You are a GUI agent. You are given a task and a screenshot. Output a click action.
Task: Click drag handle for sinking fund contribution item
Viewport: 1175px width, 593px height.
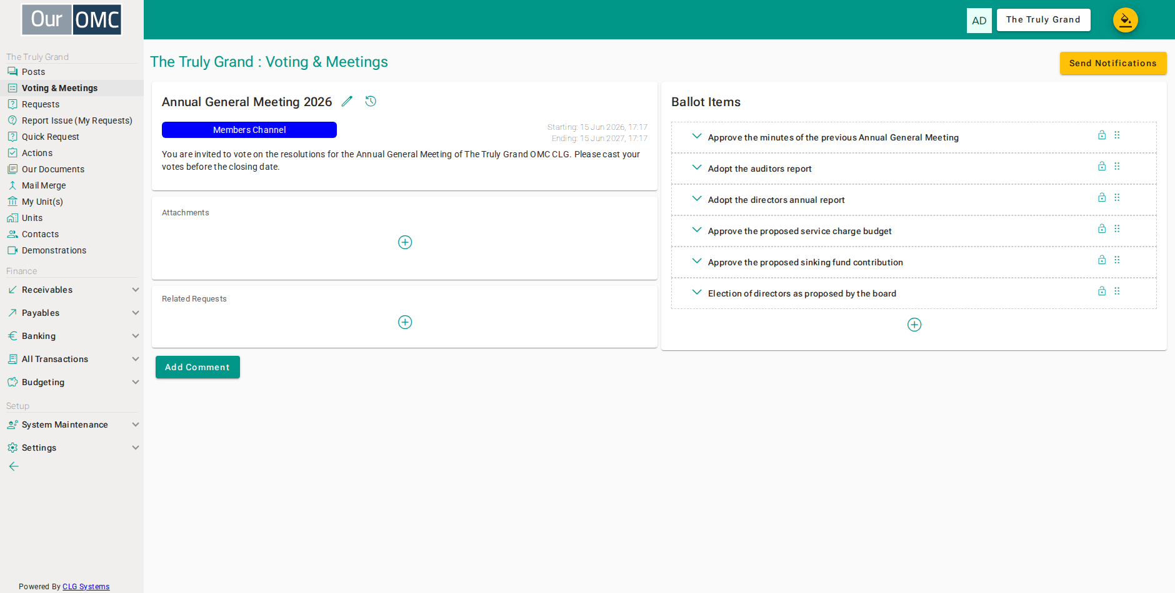click(1117, 260)
